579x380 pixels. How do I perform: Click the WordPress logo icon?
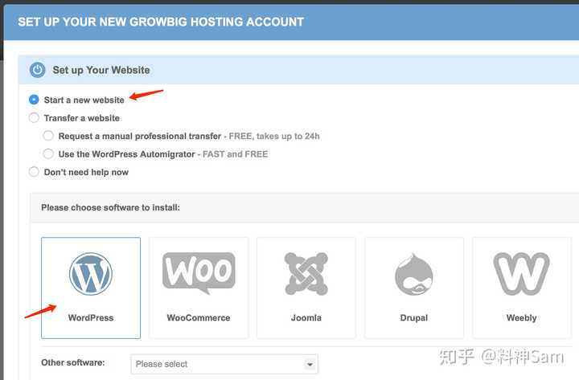[91, 274]
